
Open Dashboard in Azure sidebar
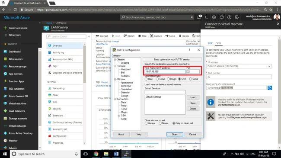(15, 52)
